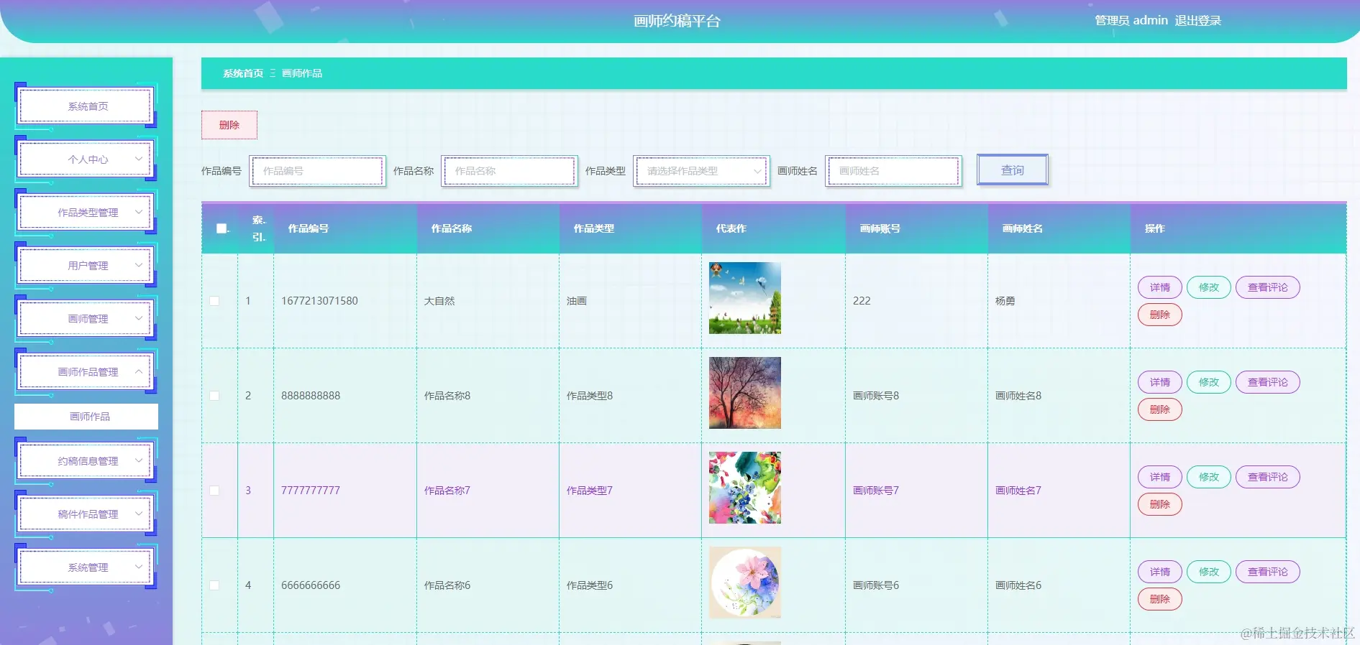Open 详情 for the 作品名称7 row
This screenshot has height=645, width=1360.
1160,477
